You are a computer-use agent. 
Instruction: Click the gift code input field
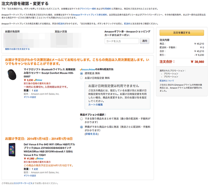pos(122,41)
